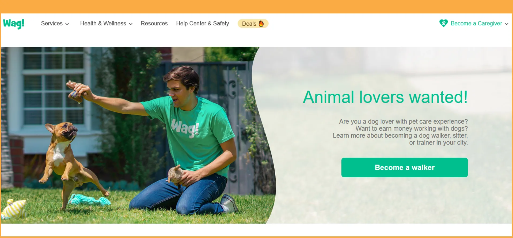Open the Become a Caregiver chevron arrow
Screen dimensions: 513x238
(506, 24)
